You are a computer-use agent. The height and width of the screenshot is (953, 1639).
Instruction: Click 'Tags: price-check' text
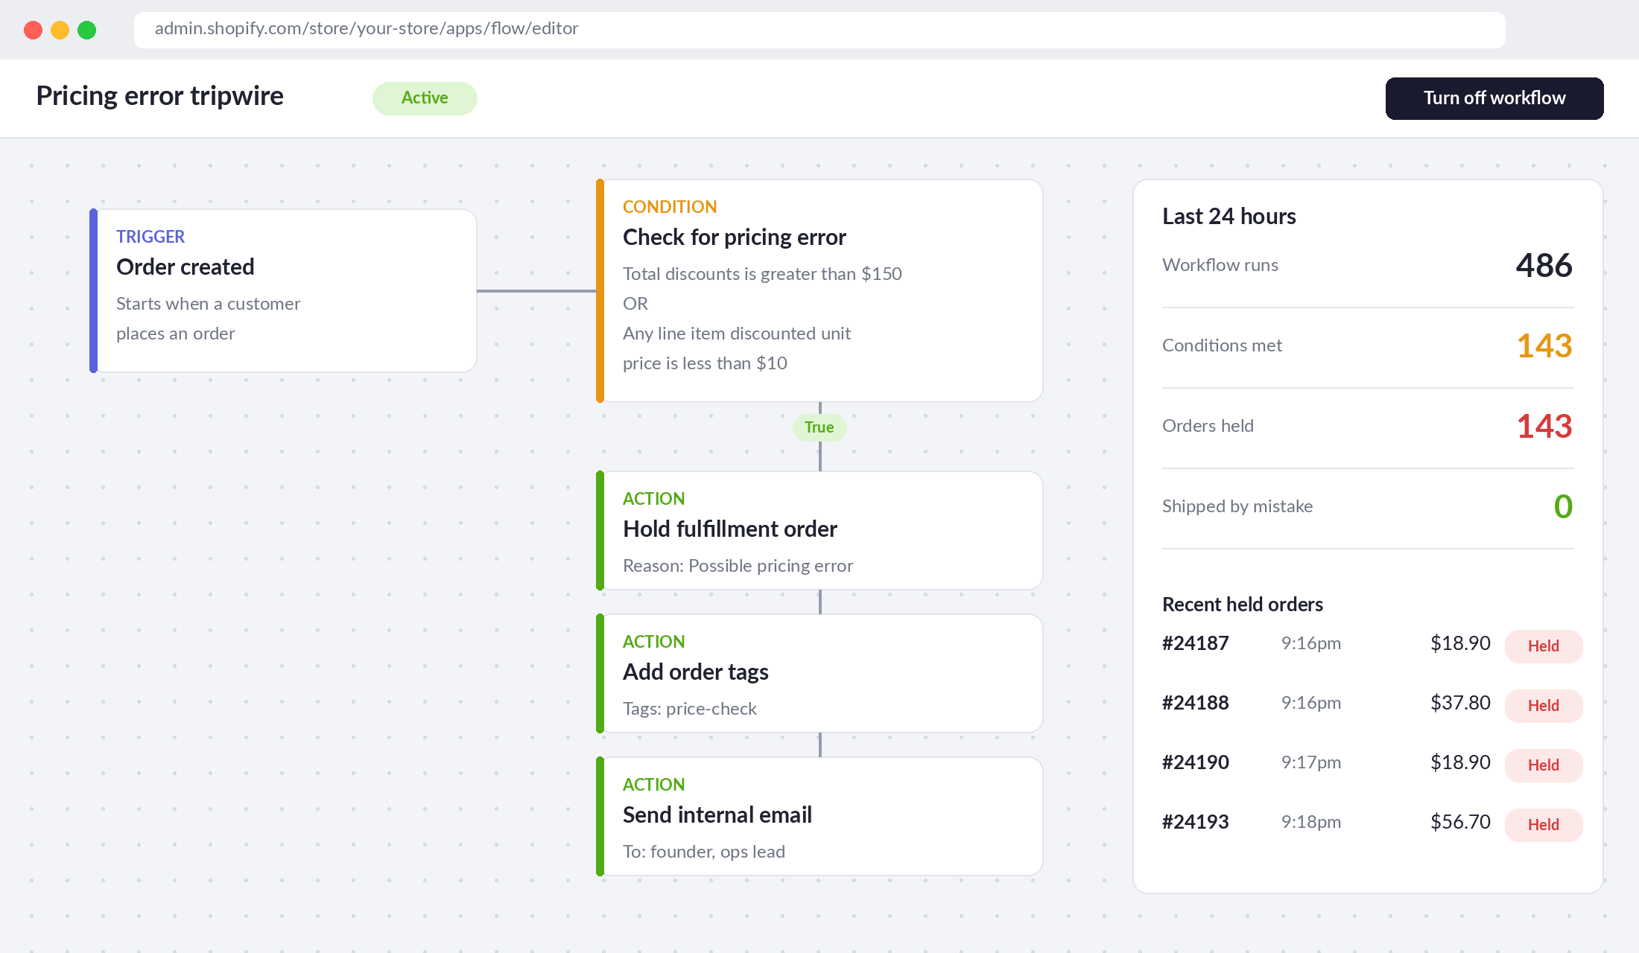point(689,709)
